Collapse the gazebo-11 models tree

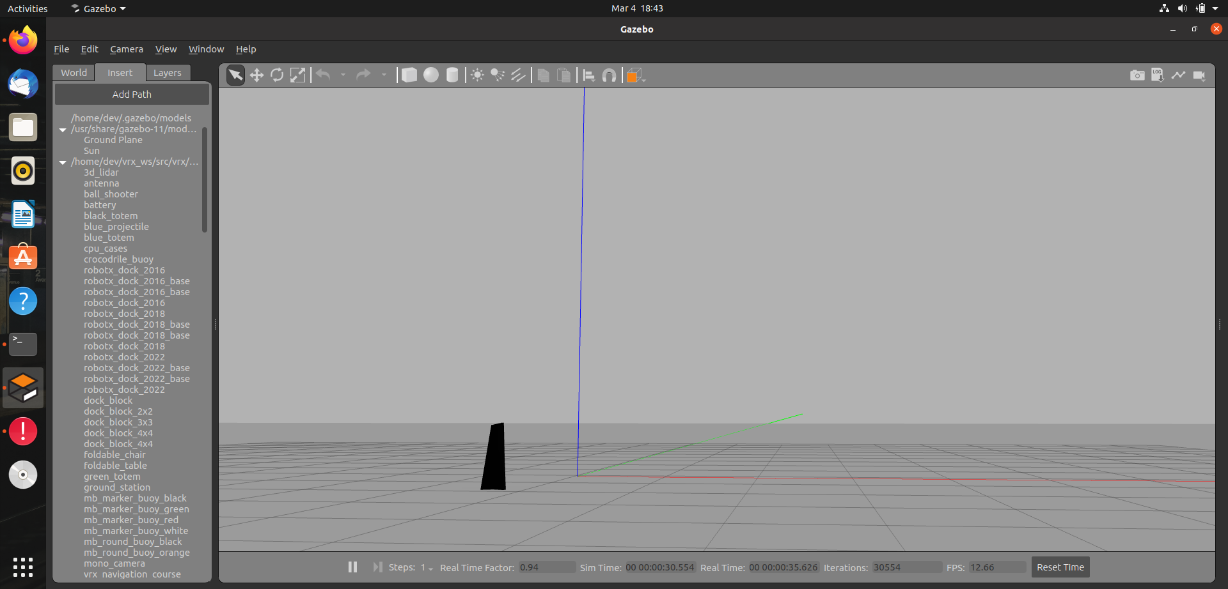coord(62,129)
